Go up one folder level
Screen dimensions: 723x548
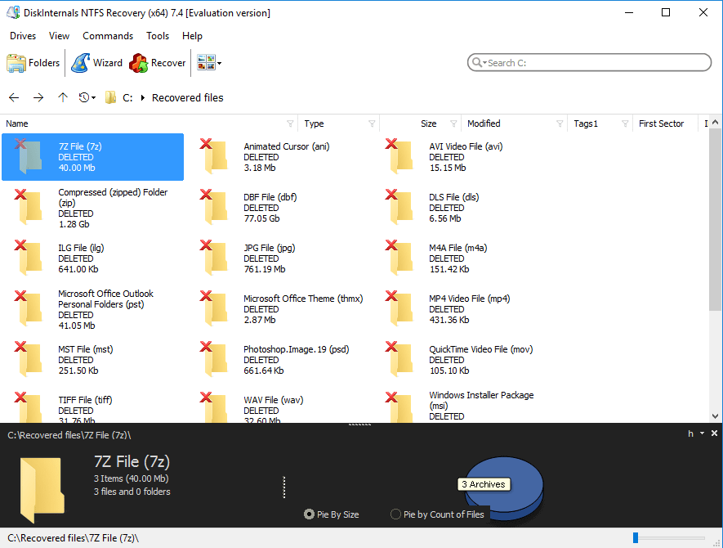coord(63,97)
